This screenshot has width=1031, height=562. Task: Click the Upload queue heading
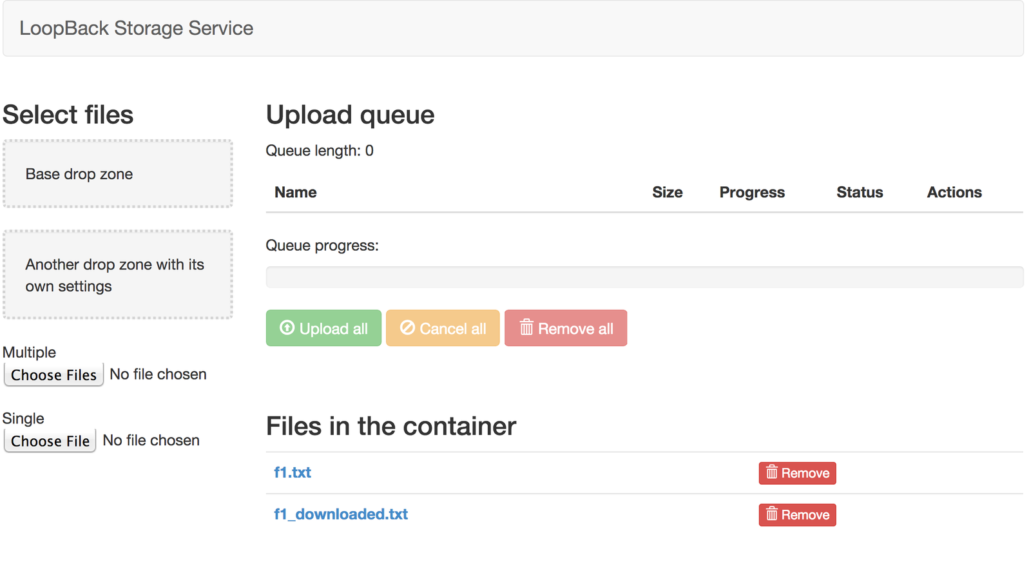(351, 115)
